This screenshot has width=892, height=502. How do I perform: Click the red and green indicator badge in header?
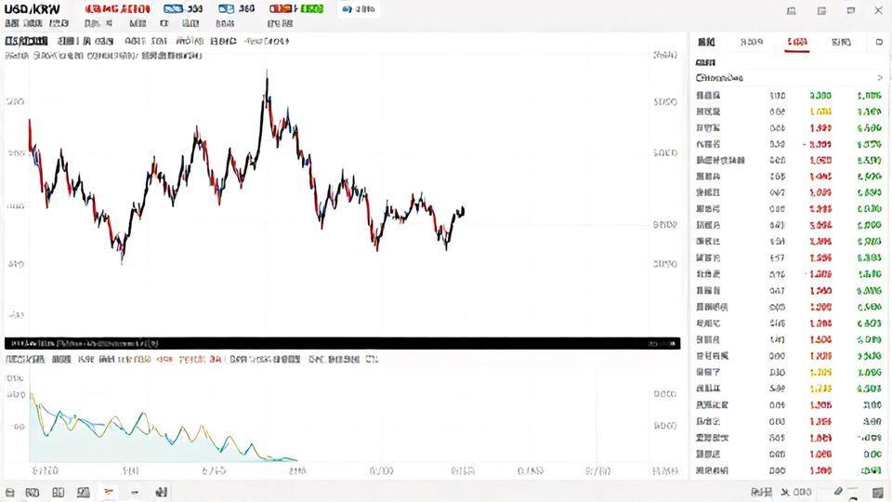point(296,9)
